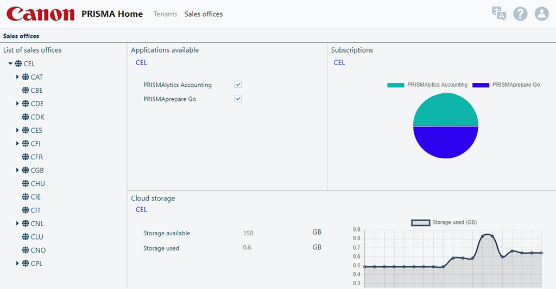Click the CEL link under Cloud storage
Image resolution: width=556 pixels, height=289 pixels.
[x=141, y=209]
